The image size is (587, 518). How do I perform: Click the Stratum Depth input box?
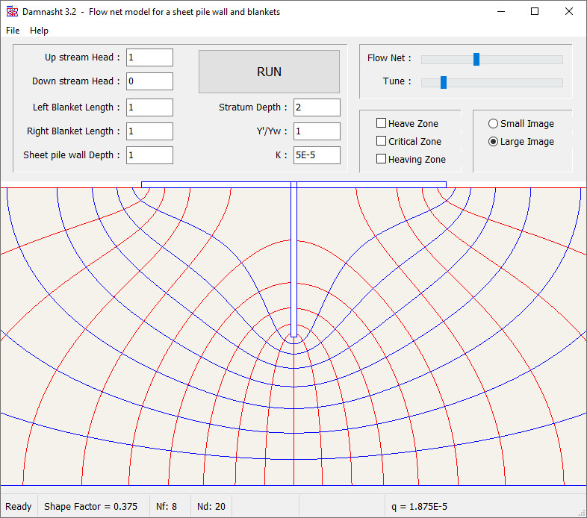pos(317,107)
